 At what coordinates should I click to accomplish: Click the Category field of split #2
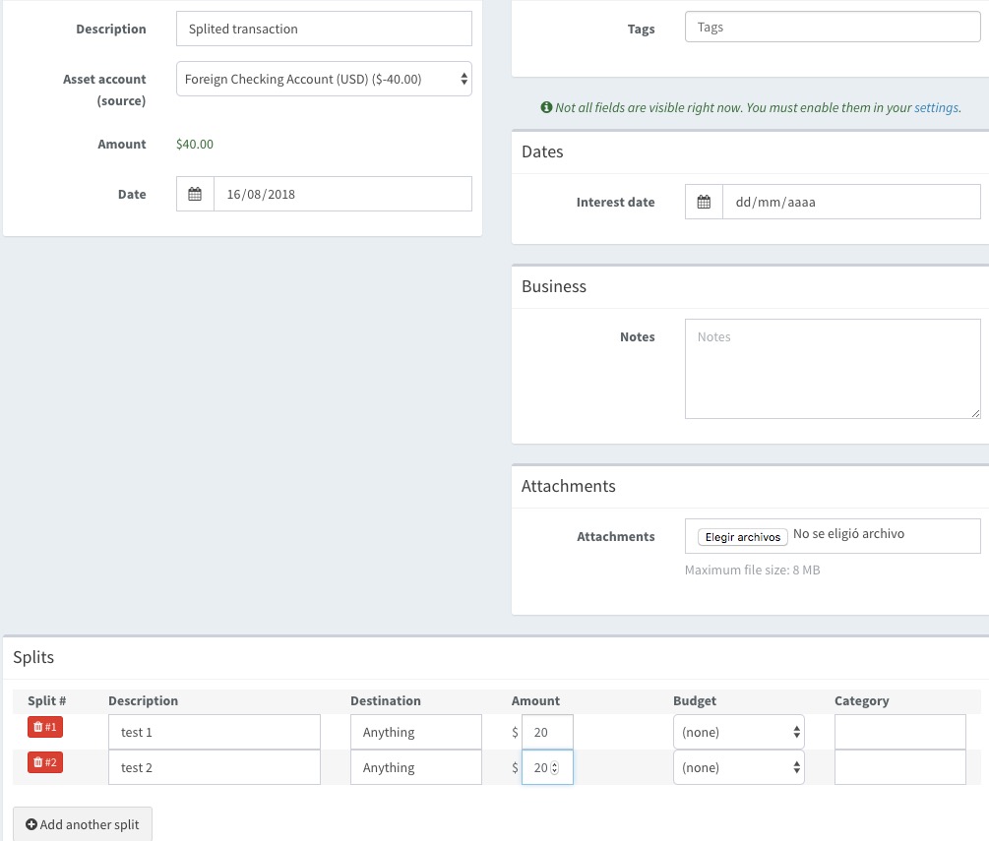pyautogui.click(x=899, y=767)
